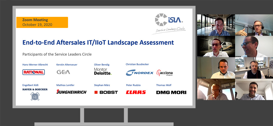The image size is (273, 126).
Task: Select video tile with delivery van background
Action: click(216, 47)
